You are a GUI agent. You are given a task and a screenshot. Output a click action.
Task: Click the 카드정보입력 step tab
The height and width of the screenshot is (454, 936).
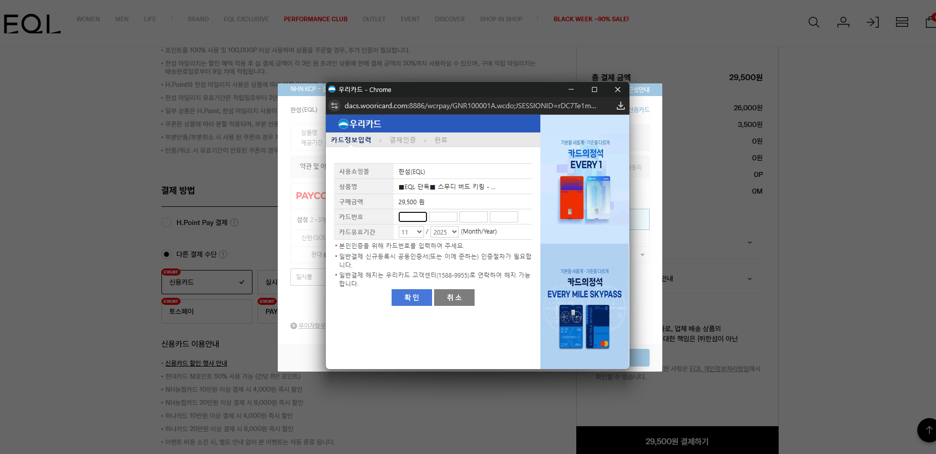point(351,140)
